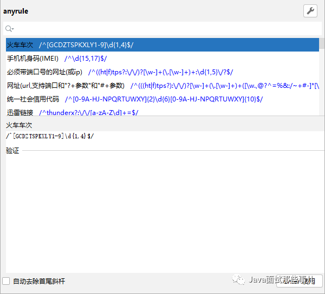The height and width of the screenshot is (294, 325).
Task: Pick the 网址(url,支持端口) rule entry
Action: pyautogui.click(x=65, y=85)
